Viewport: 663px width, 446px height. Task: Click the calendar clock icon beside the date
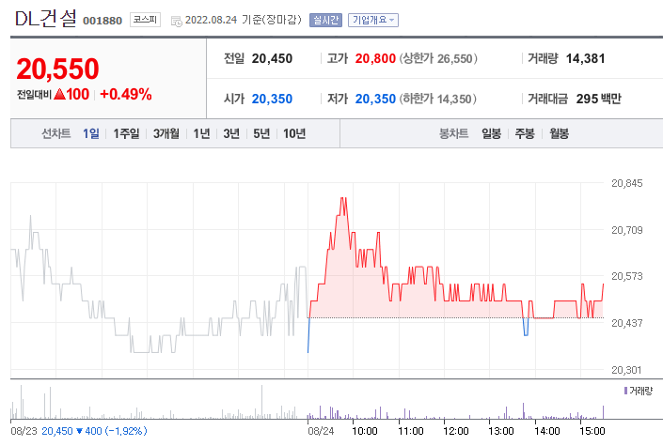176,21
